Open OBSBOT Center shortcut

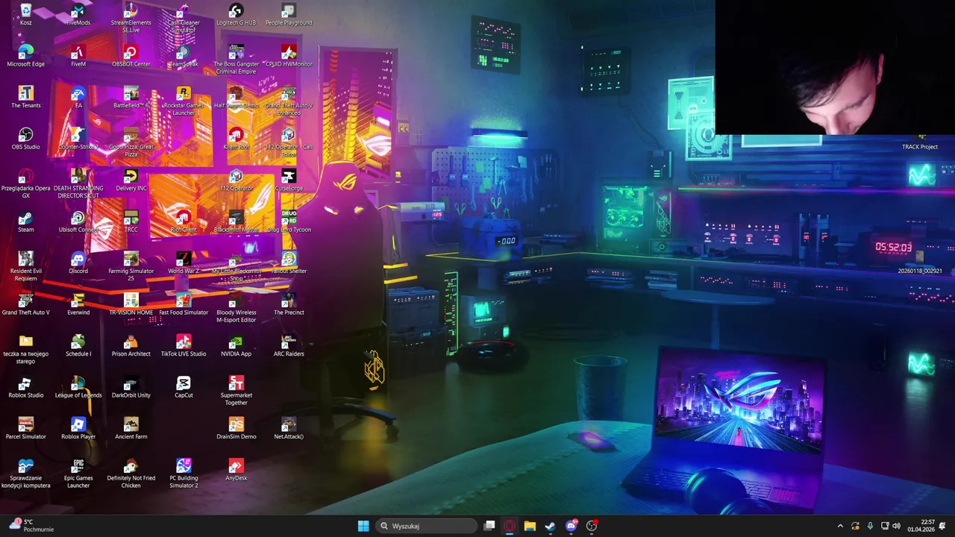tap(131, 56)
